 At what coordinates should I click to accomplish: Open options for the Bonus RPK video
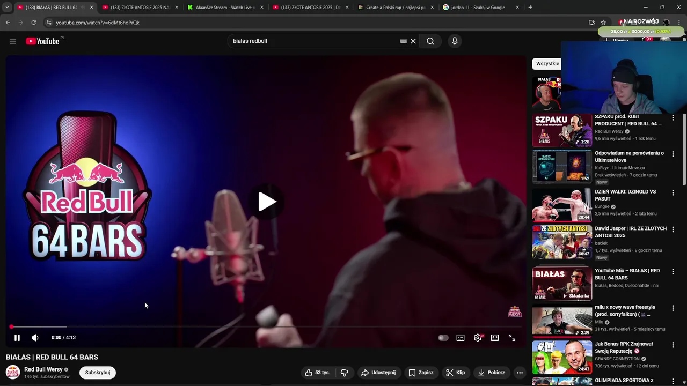coord(673,345)
